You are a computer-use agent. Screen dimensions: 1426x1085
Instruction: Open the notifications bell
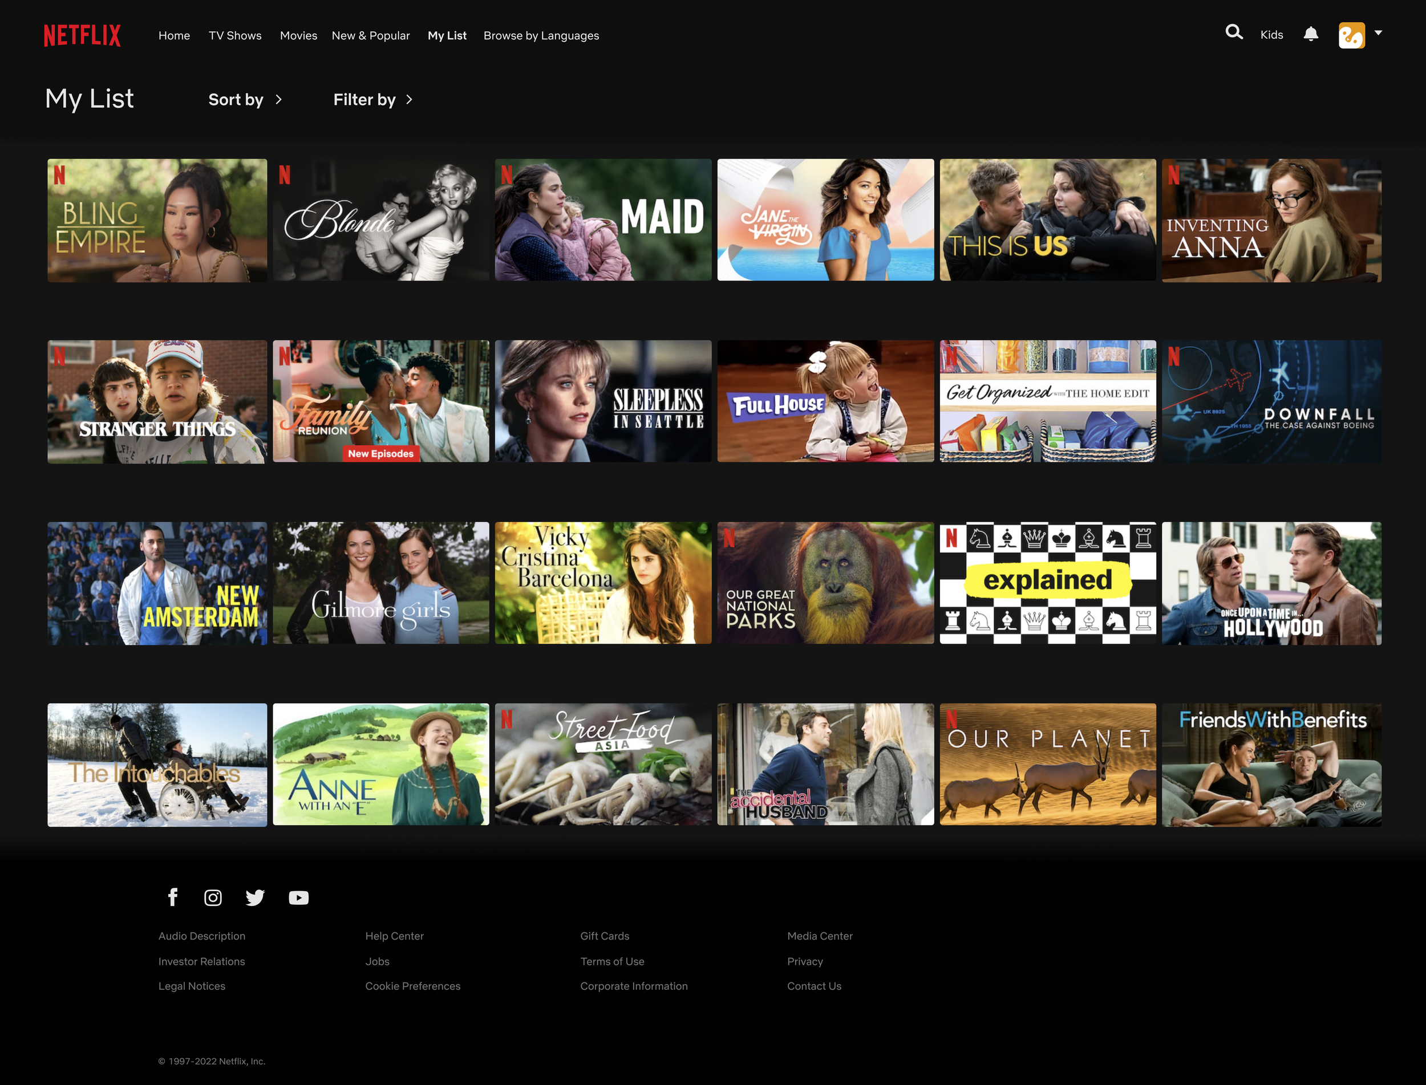pyautogui.click(x=1310, y=34)
